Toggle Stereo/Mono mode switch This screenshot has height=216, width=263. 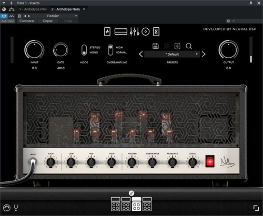click(84, 50)
